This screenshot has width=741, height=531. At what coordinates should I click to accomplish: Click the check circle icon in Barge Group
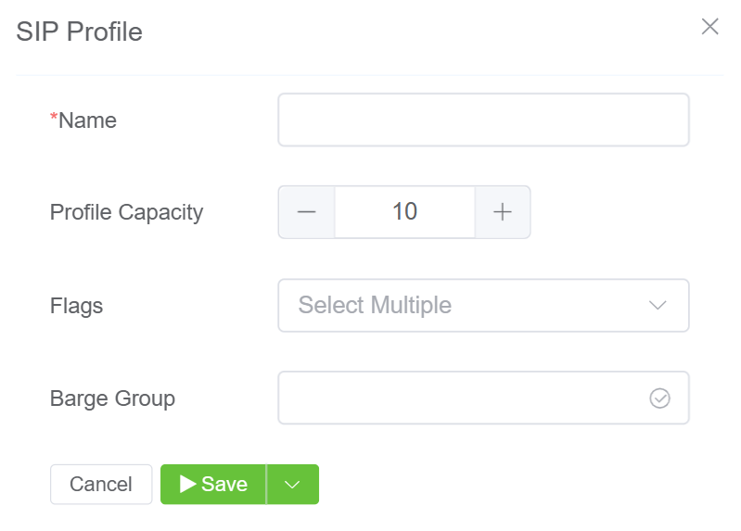click(x=659, y=398)
